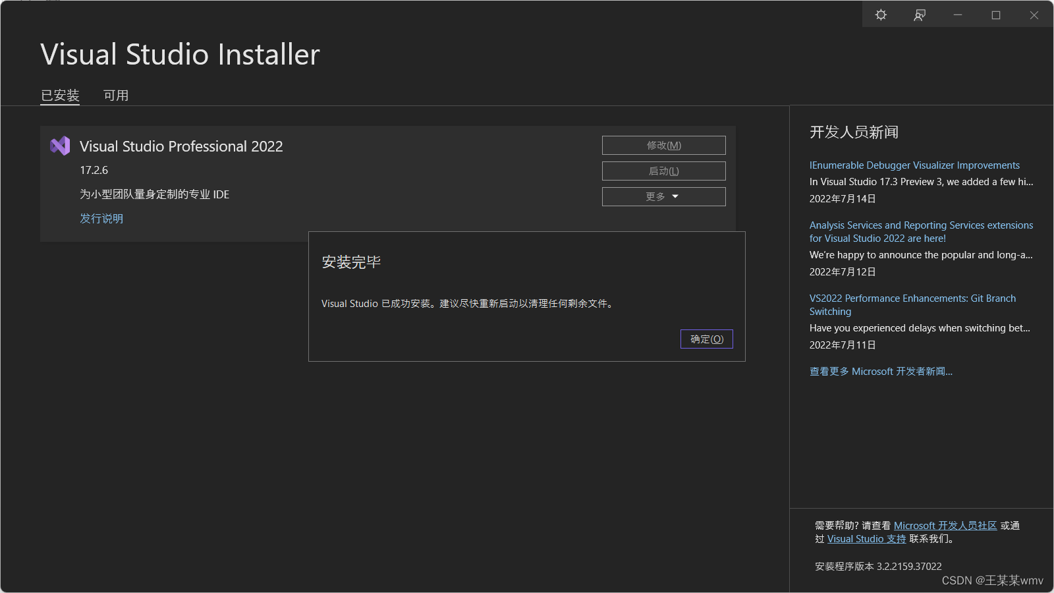This screenshot has height=593, width=1054.
Task: Click the 启动(L) button
Action: (x=663, y=171)
